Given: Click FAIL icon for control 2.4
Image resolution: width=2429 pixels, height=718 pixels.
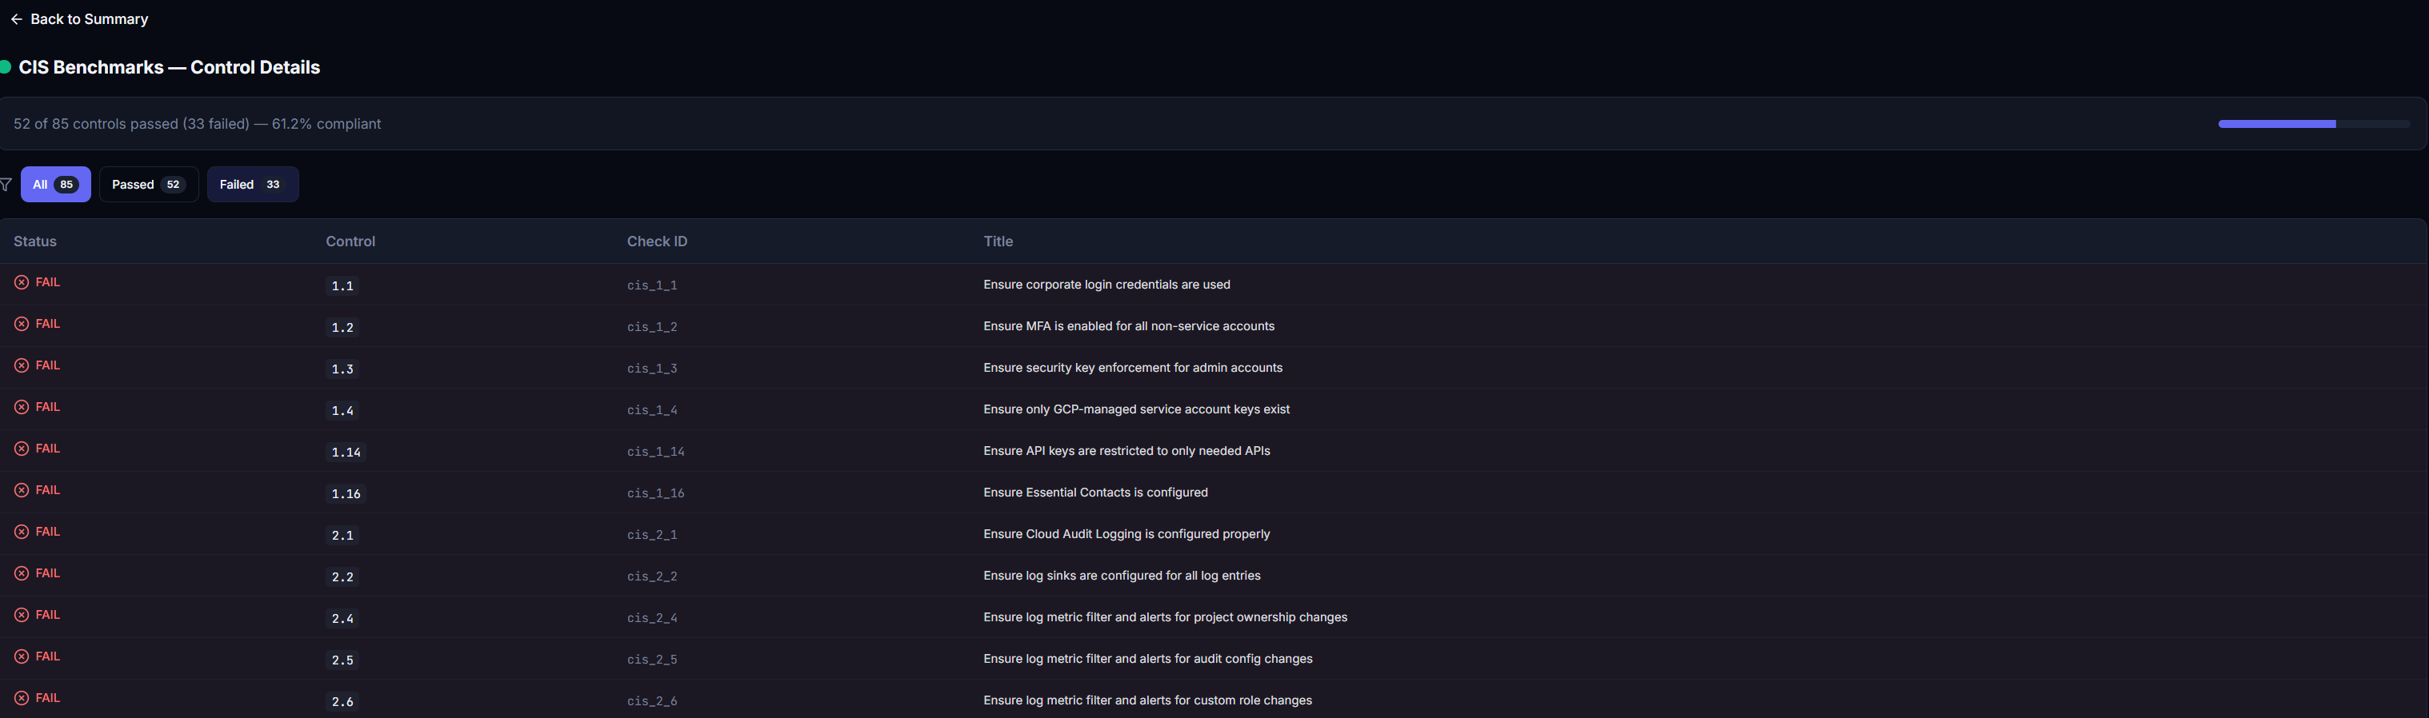Looking at the screenshot, I should pyautogui.click(x=22, y=616).
